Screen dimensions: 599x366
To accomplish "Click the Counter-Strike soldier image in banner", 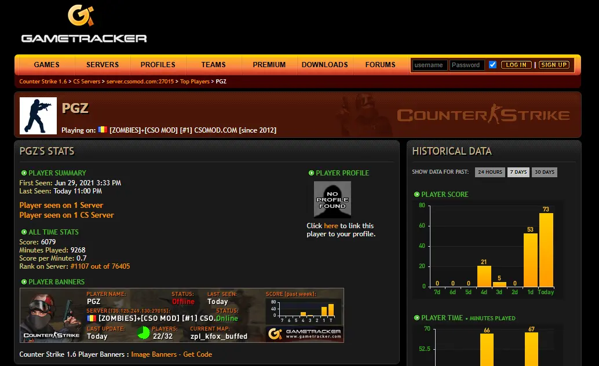I will (x=52, y=315).
